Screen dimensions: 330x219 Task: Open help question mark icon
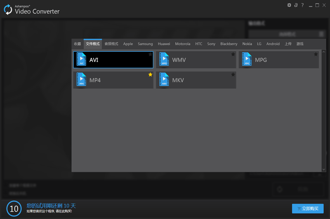click(302, 5)
